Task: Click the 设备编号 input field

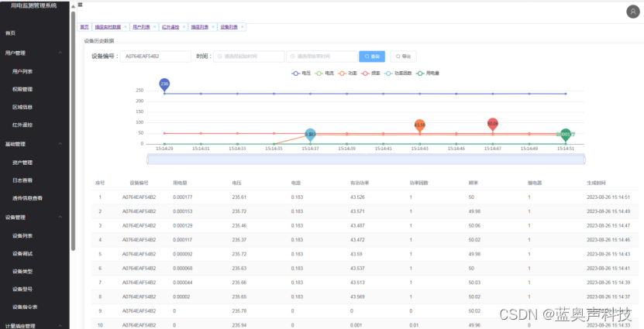Action: (156, 57)
